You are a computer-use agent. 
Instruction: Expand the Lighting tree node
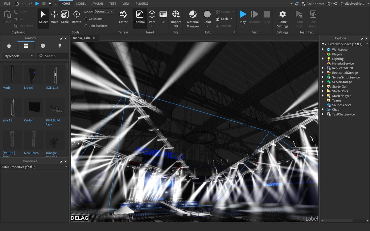click(323, 59)
